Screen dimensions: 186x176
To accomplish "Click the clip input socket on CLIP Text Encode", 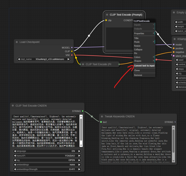I will tap(106, 20).
